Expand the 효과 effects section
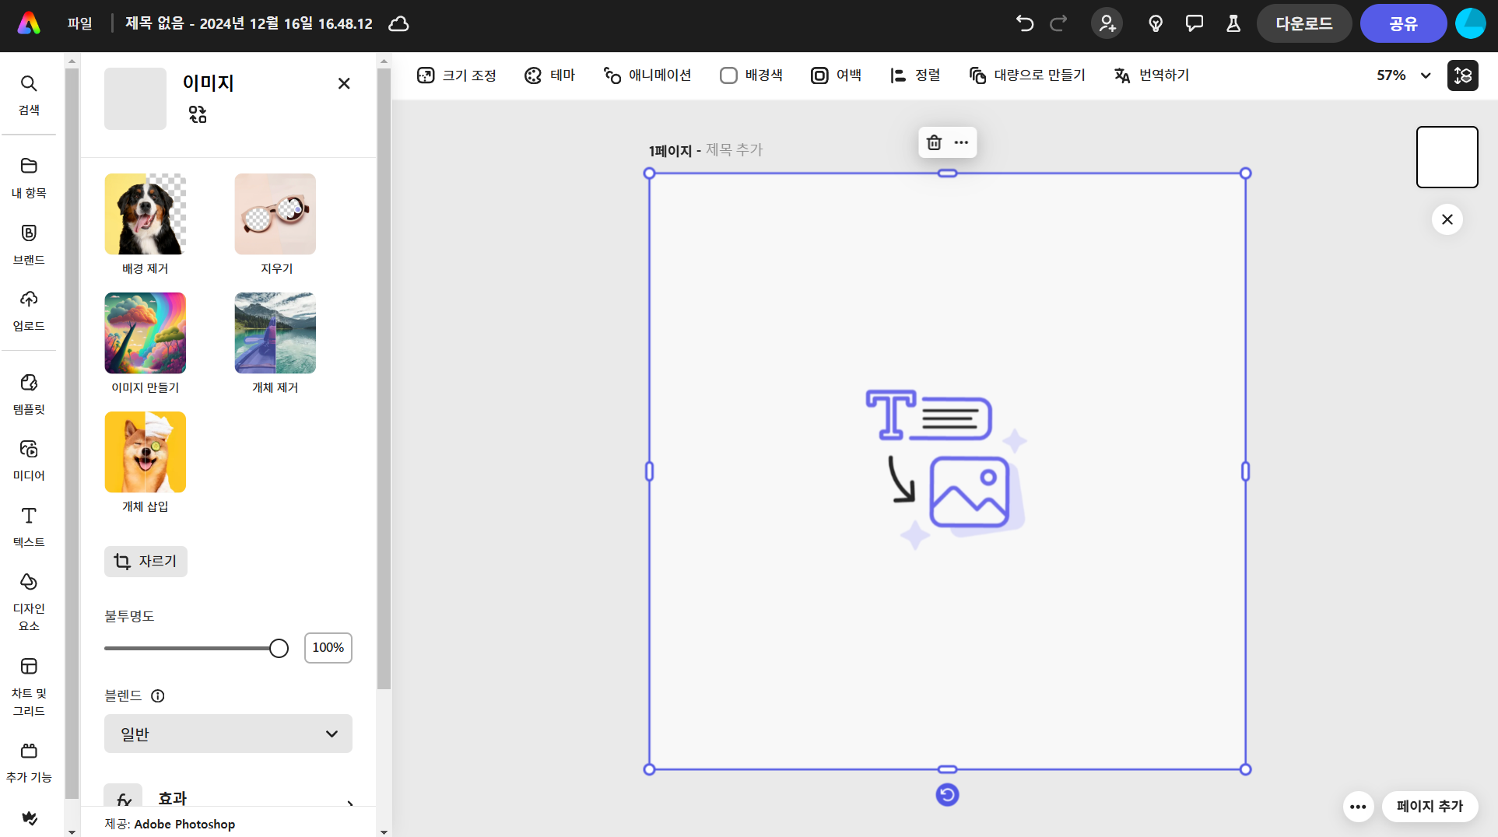The width and height of the screenshot is (1498, 837). point(229,799)
